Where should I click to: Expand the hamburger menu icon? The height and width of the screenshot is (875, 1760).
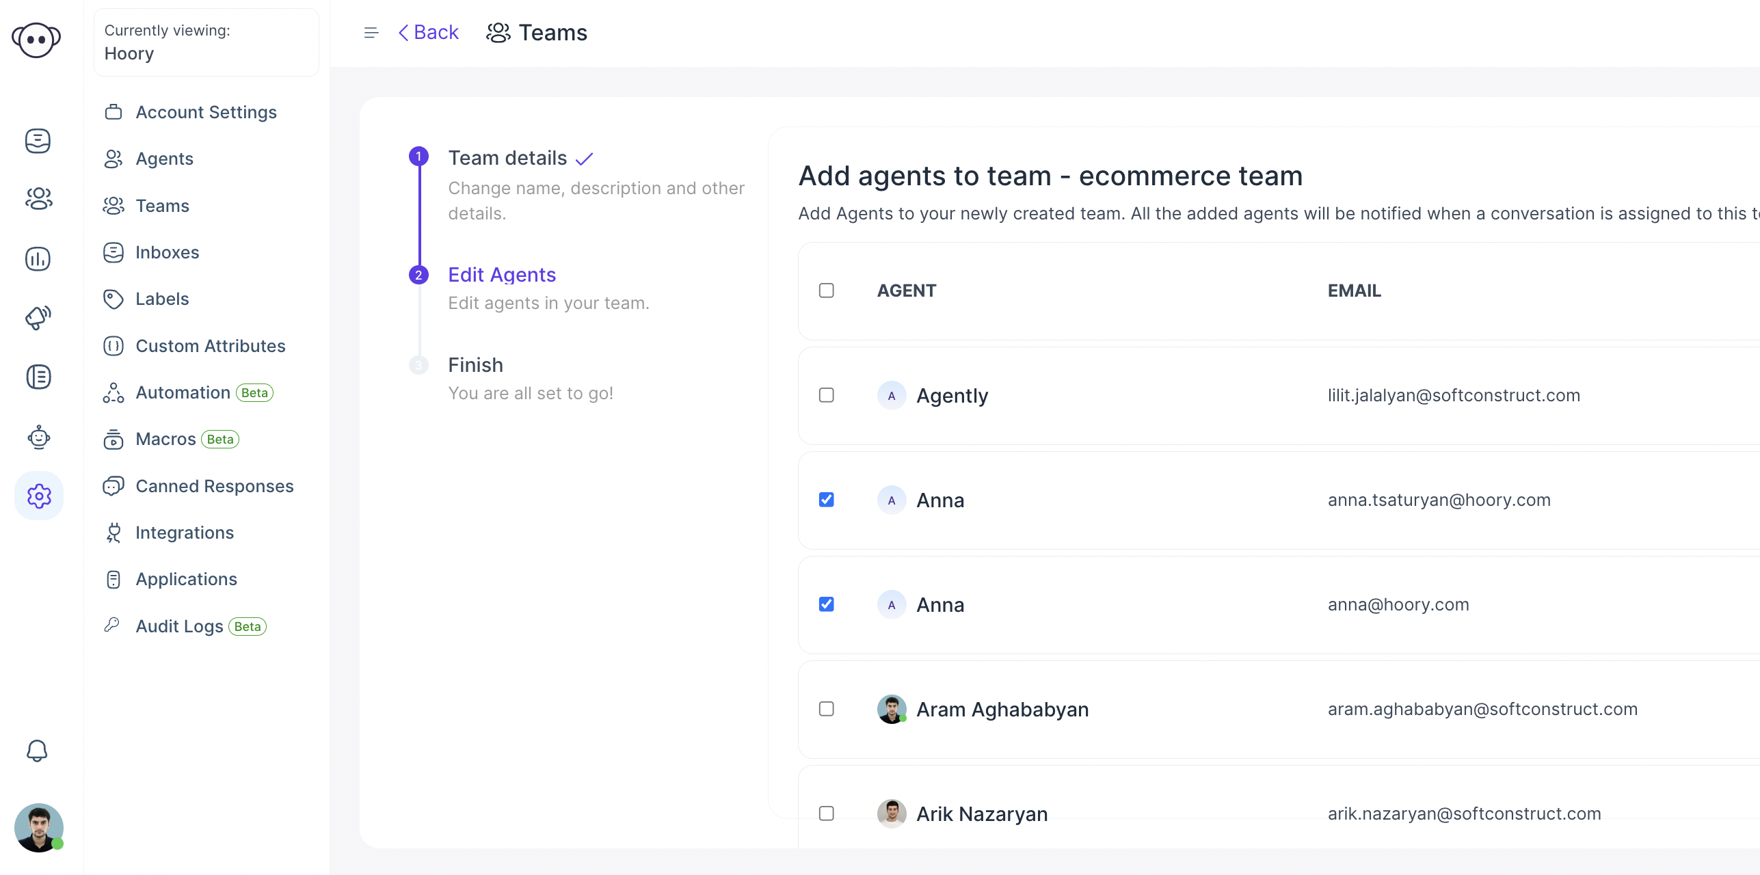click(371, 33)
